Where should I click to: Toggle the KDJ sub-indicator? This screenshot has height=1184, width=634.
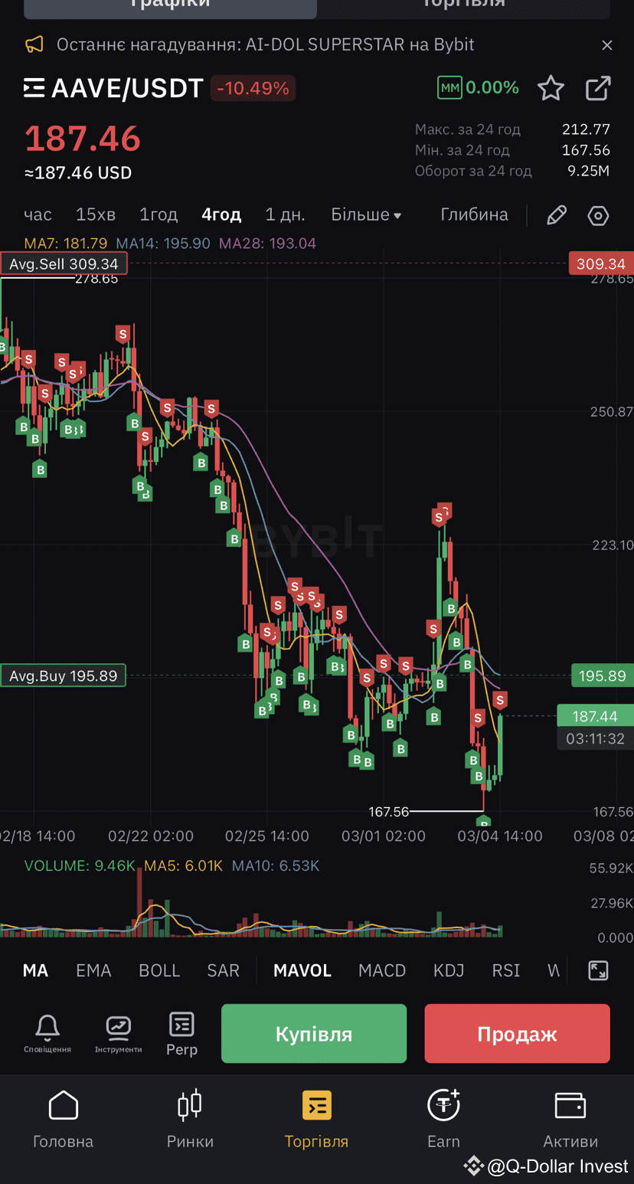(x=449, y=970)
